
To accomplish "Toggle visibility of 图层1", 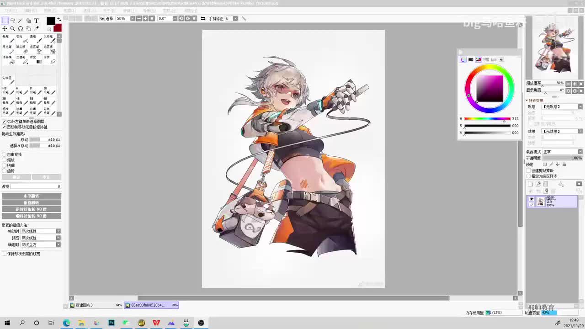I will pyautogui.click(x=531, y=199).
